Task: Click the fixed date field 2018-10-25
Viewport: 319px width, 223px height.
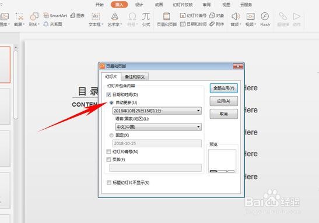Action: [x=157, y=143]
